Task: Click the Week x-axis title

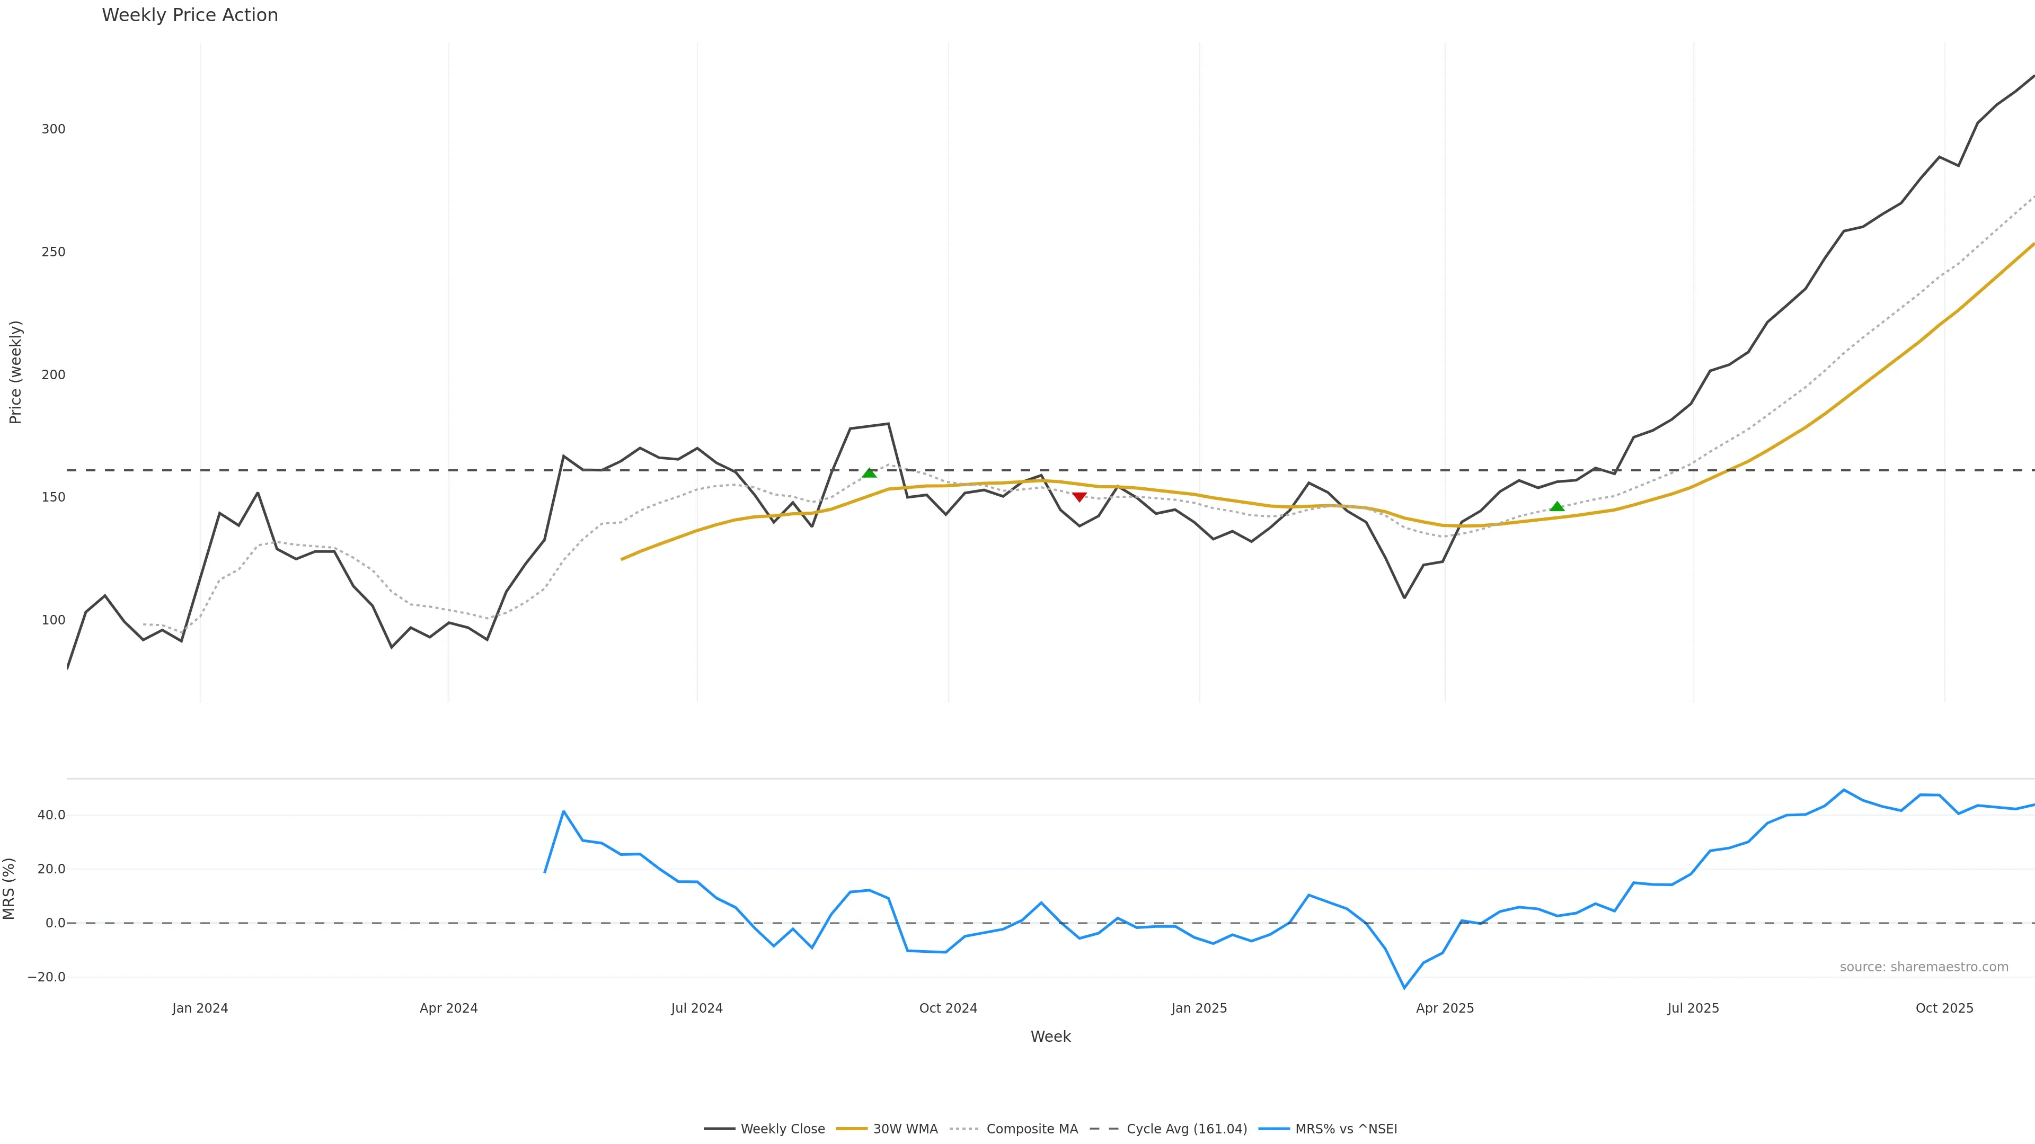Action: pos(1051,1036)
